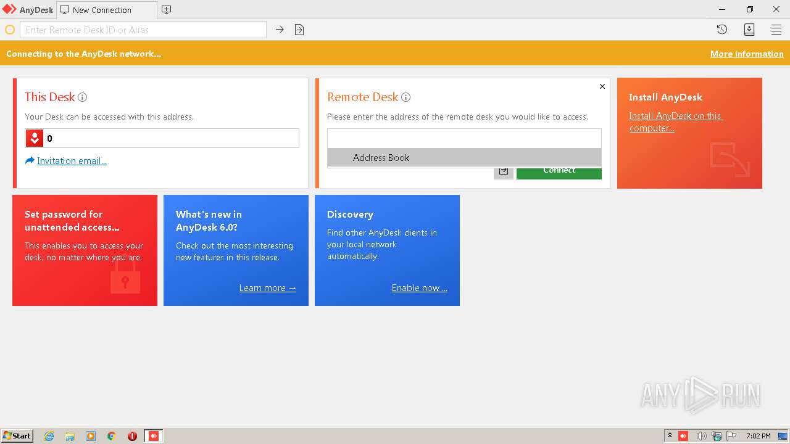
Task: Open the Action Center flag icon
Action: 732,436
